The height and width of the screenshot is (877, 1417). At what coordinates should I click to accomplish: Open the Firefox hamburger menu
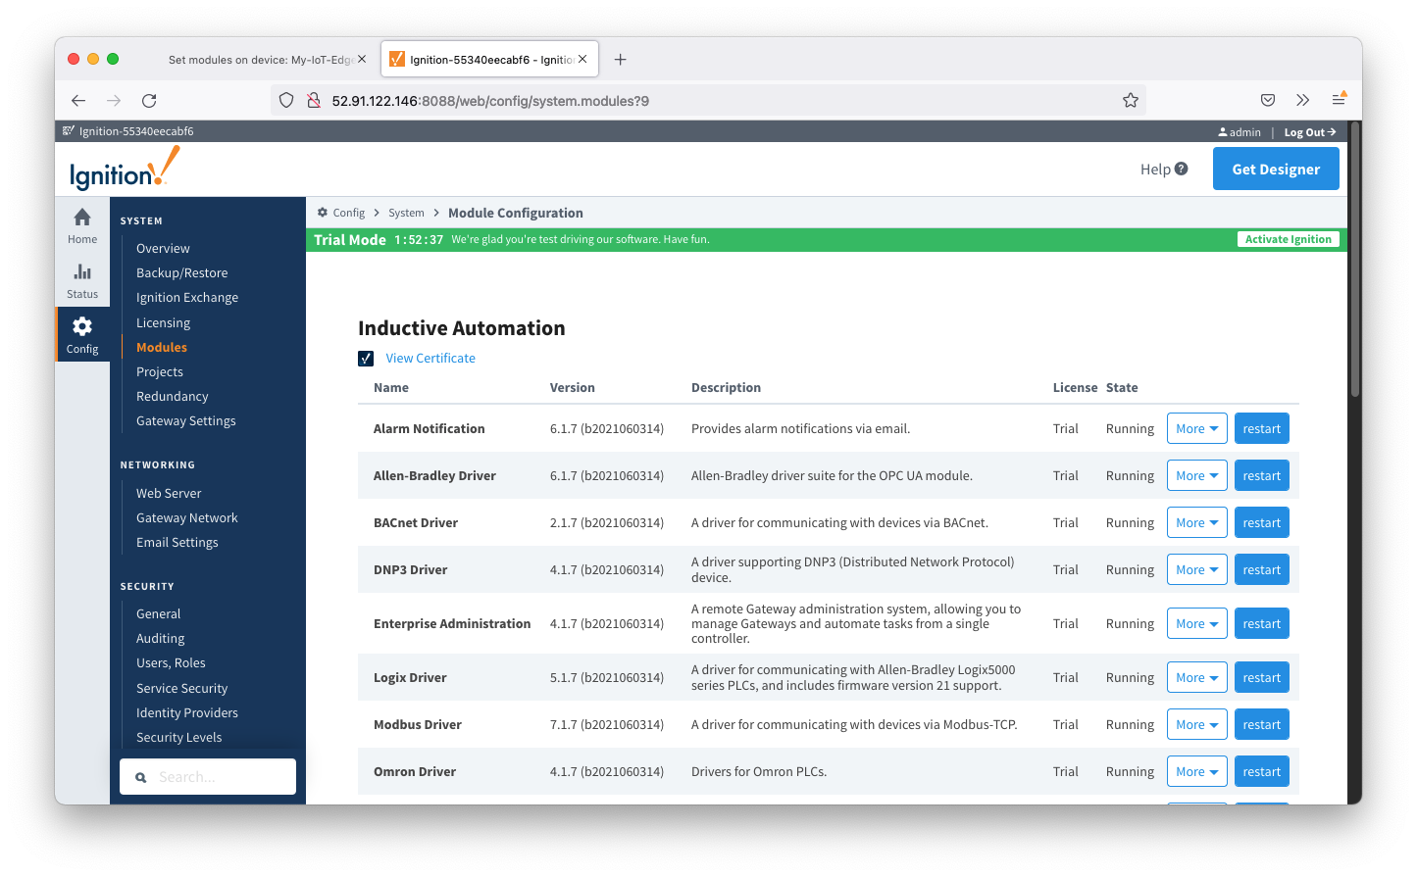click(1339, 100)
